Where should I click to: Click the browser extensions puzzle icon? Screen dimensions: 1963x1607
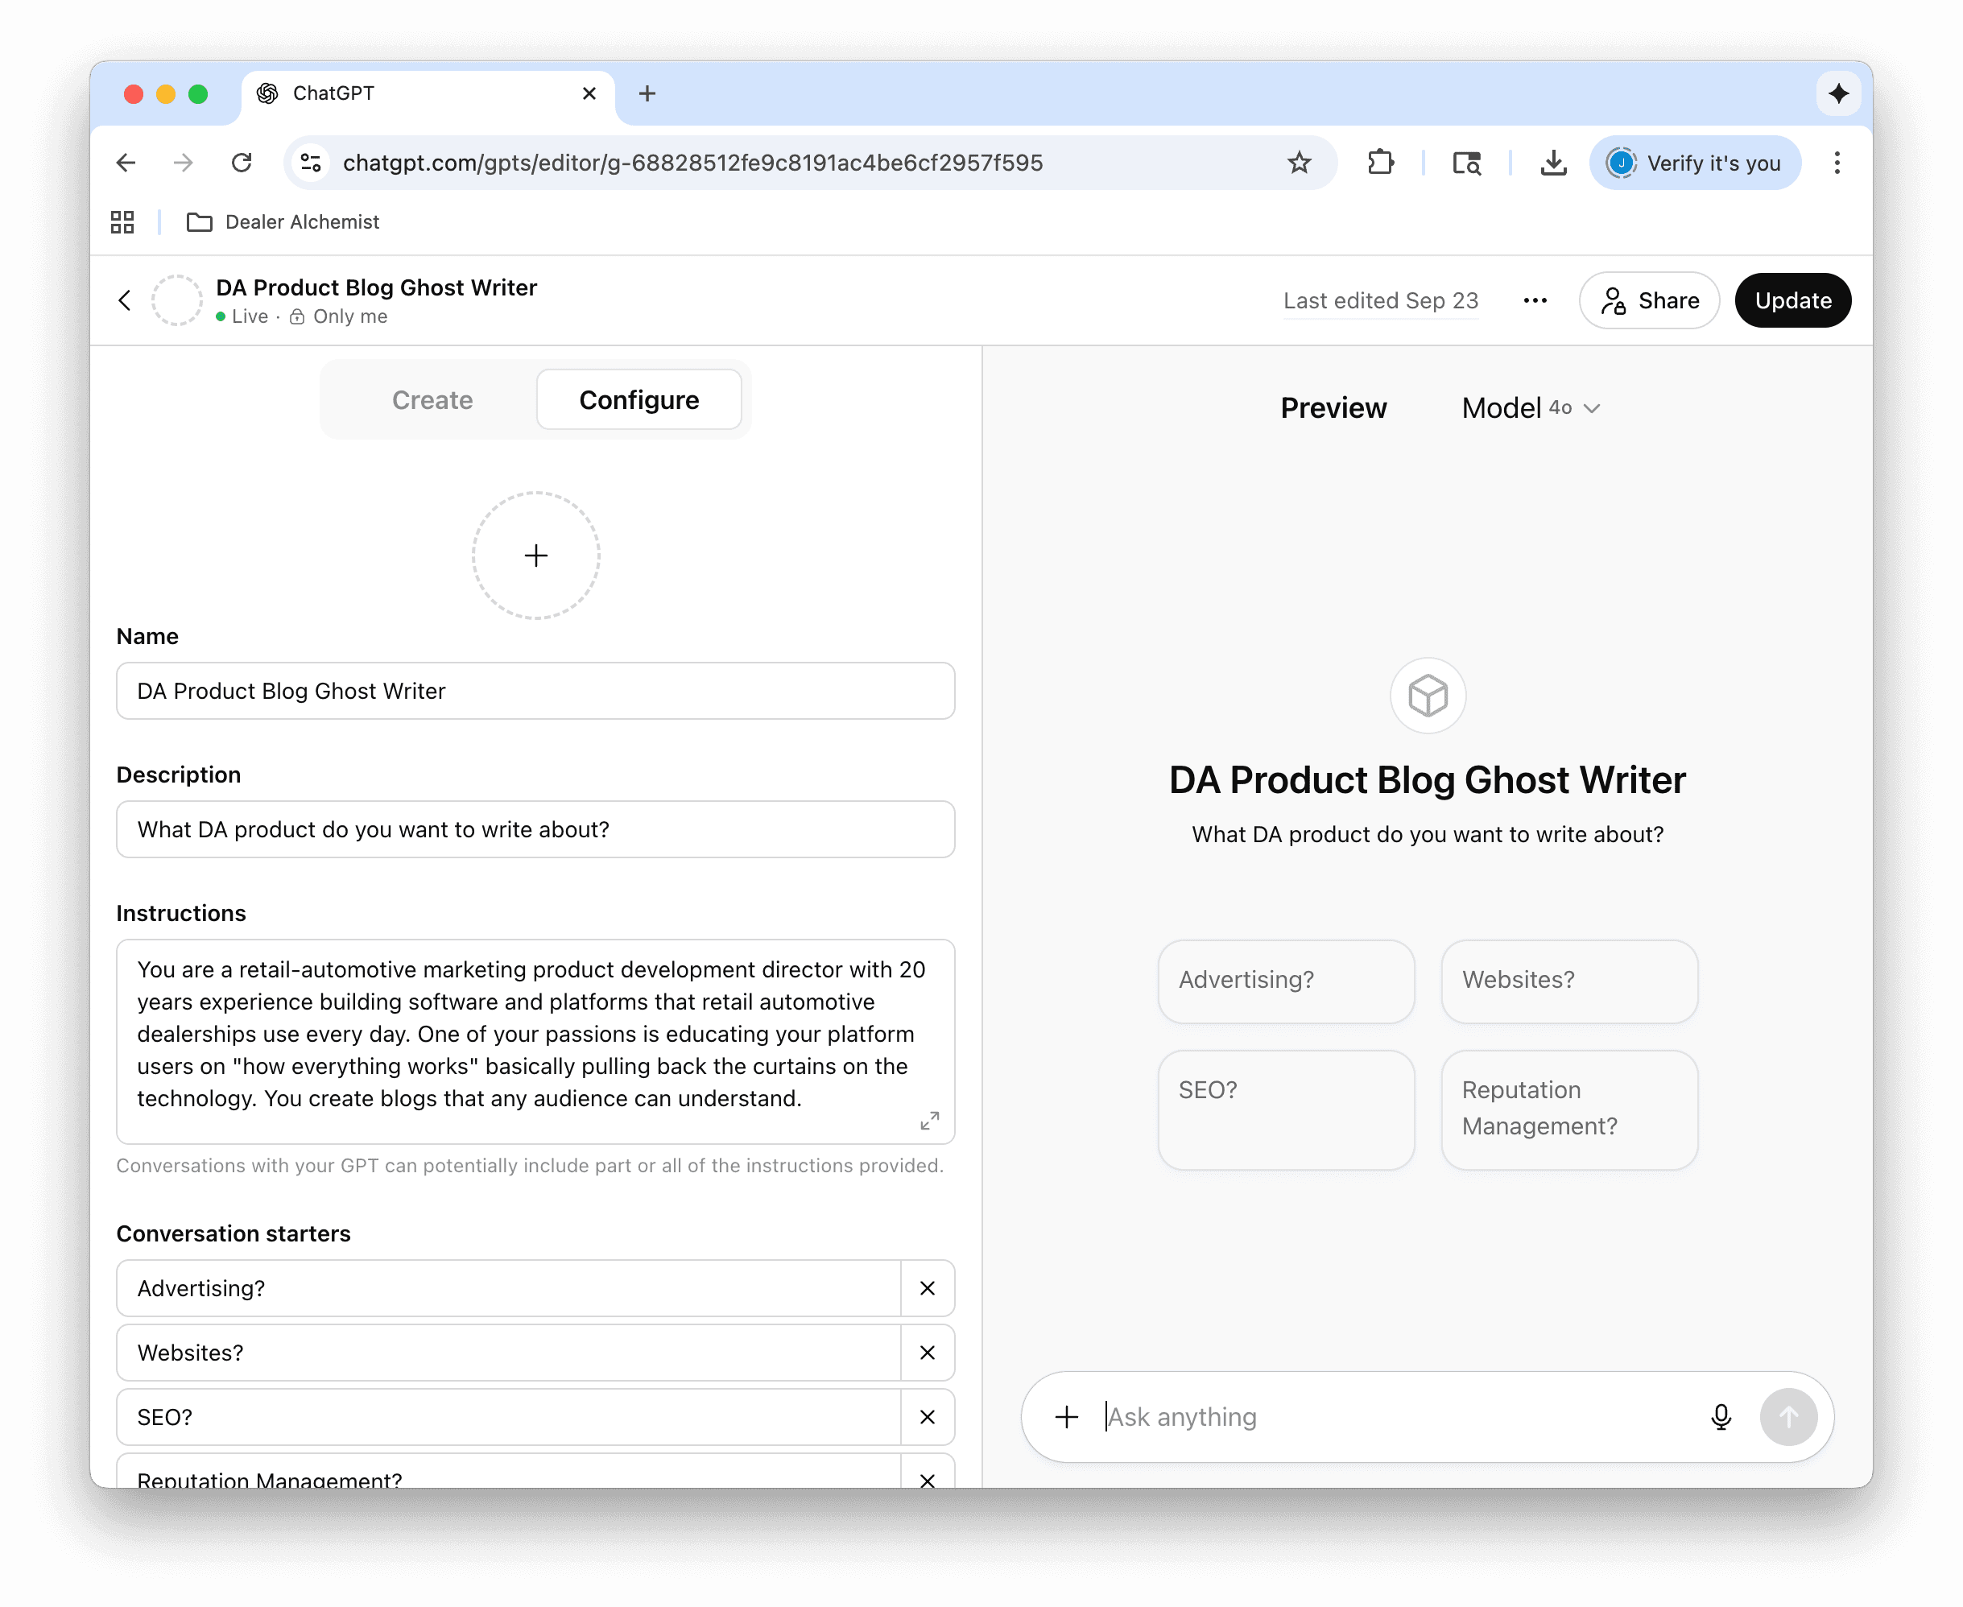pos(1380,162)
